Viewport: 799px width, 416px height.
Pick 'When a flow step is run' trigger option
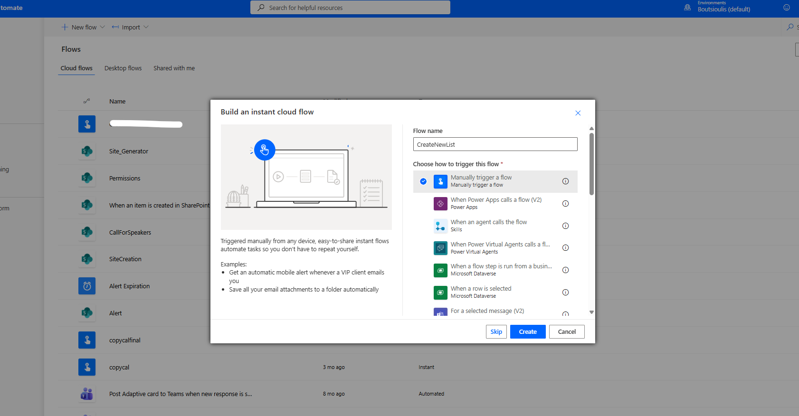tap(501, 266)
